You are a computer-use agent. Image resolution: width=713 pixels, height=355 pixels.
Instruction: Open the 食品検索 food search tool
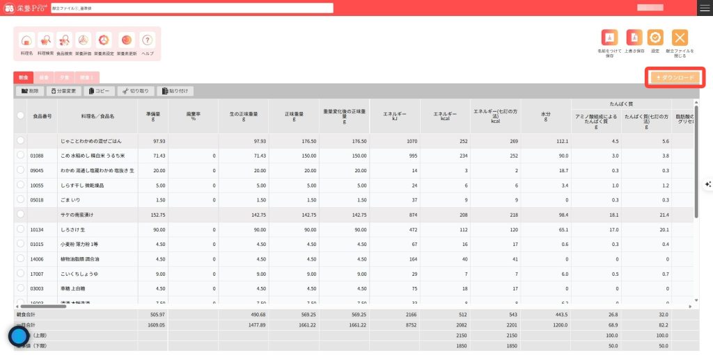[65, 41]
